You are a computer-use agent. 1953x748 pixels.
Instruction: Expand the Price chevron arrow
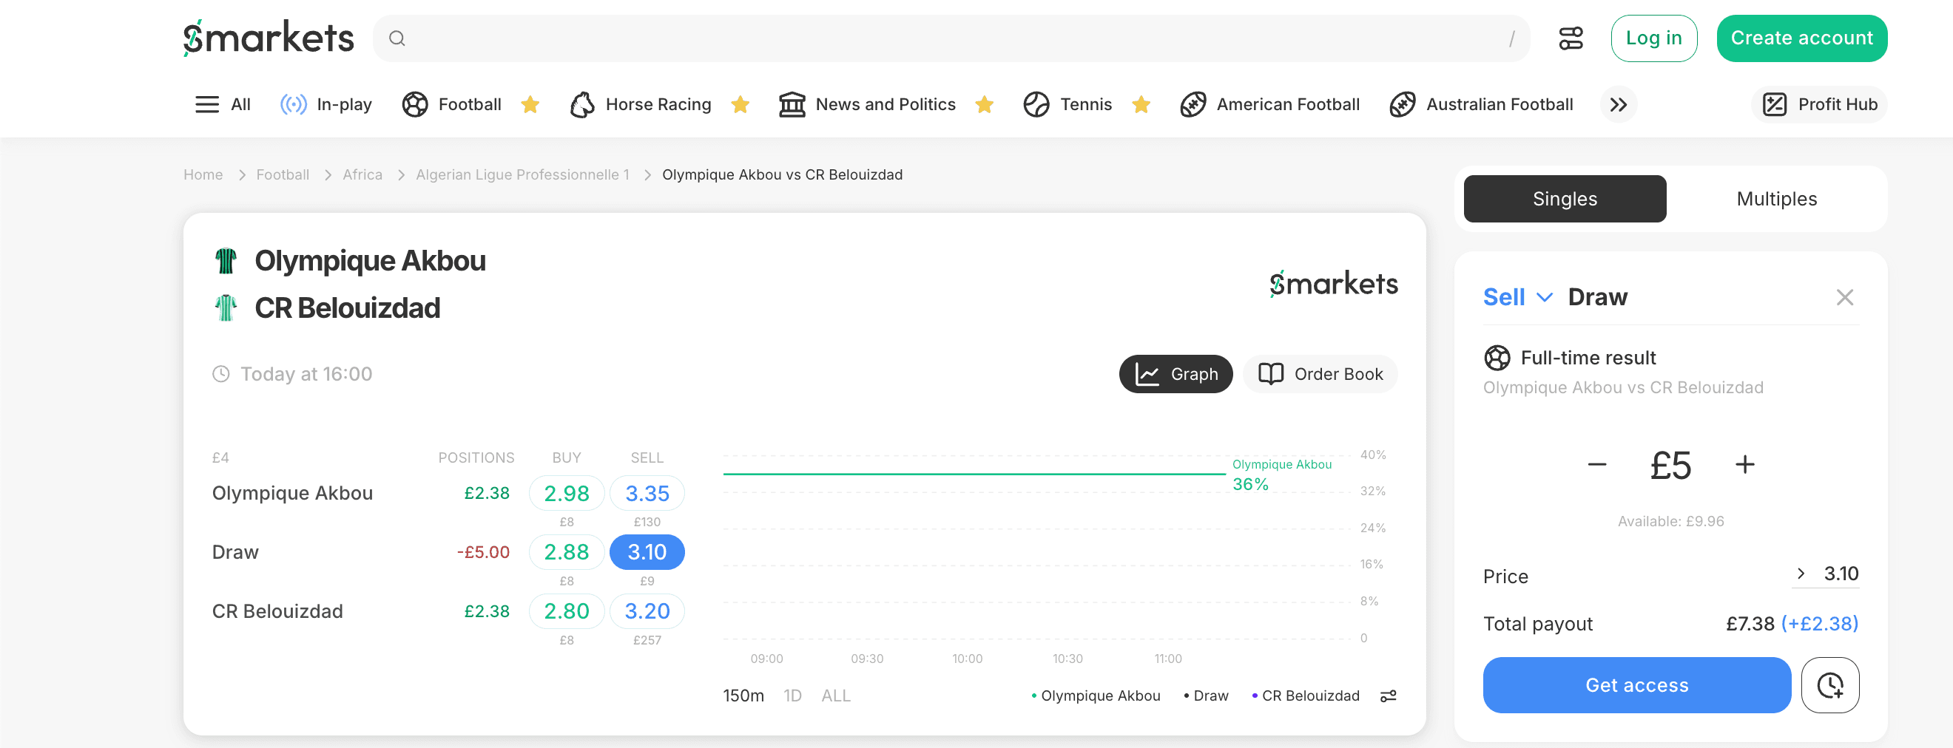1801,574
